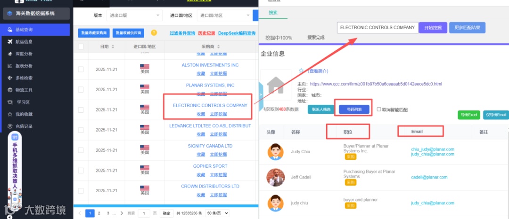Toggle the select-all checkbox in table header
509x219 pixels.
pos(81,47)
